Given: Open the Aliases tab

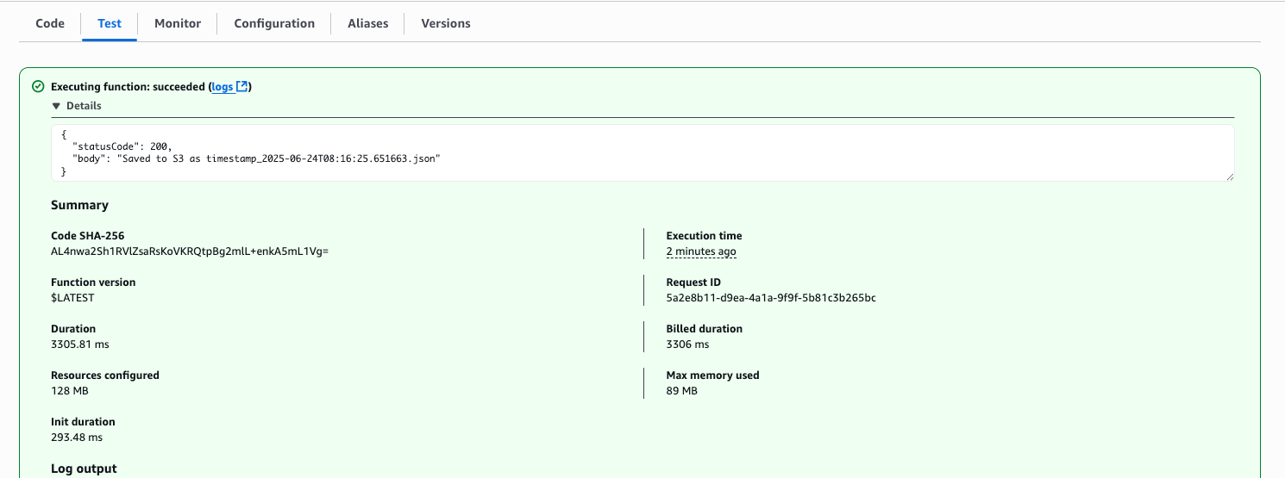Looking at the screenshot, I should 367,23.
